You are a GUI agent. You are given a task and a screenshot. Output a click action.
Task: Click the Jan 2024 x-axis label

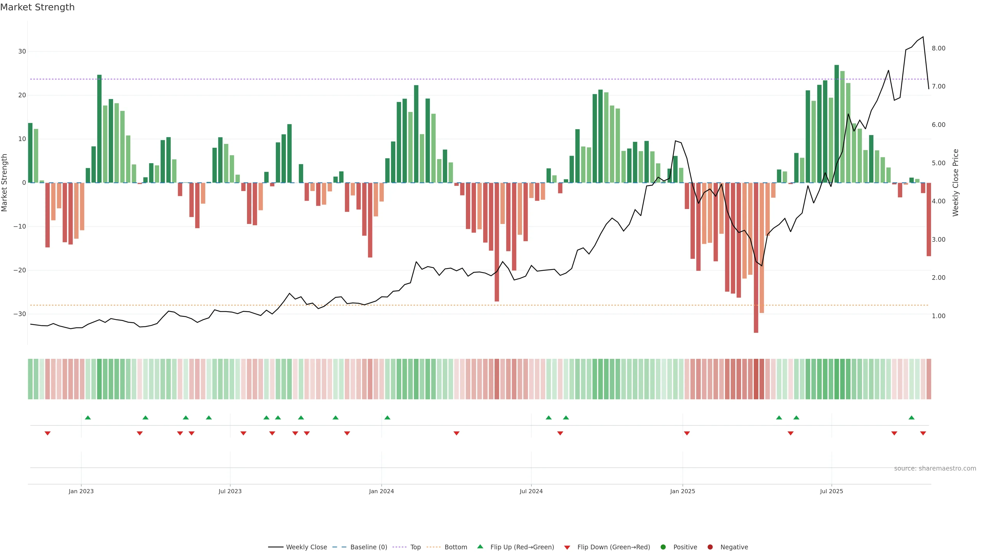[x=381, y=491]
